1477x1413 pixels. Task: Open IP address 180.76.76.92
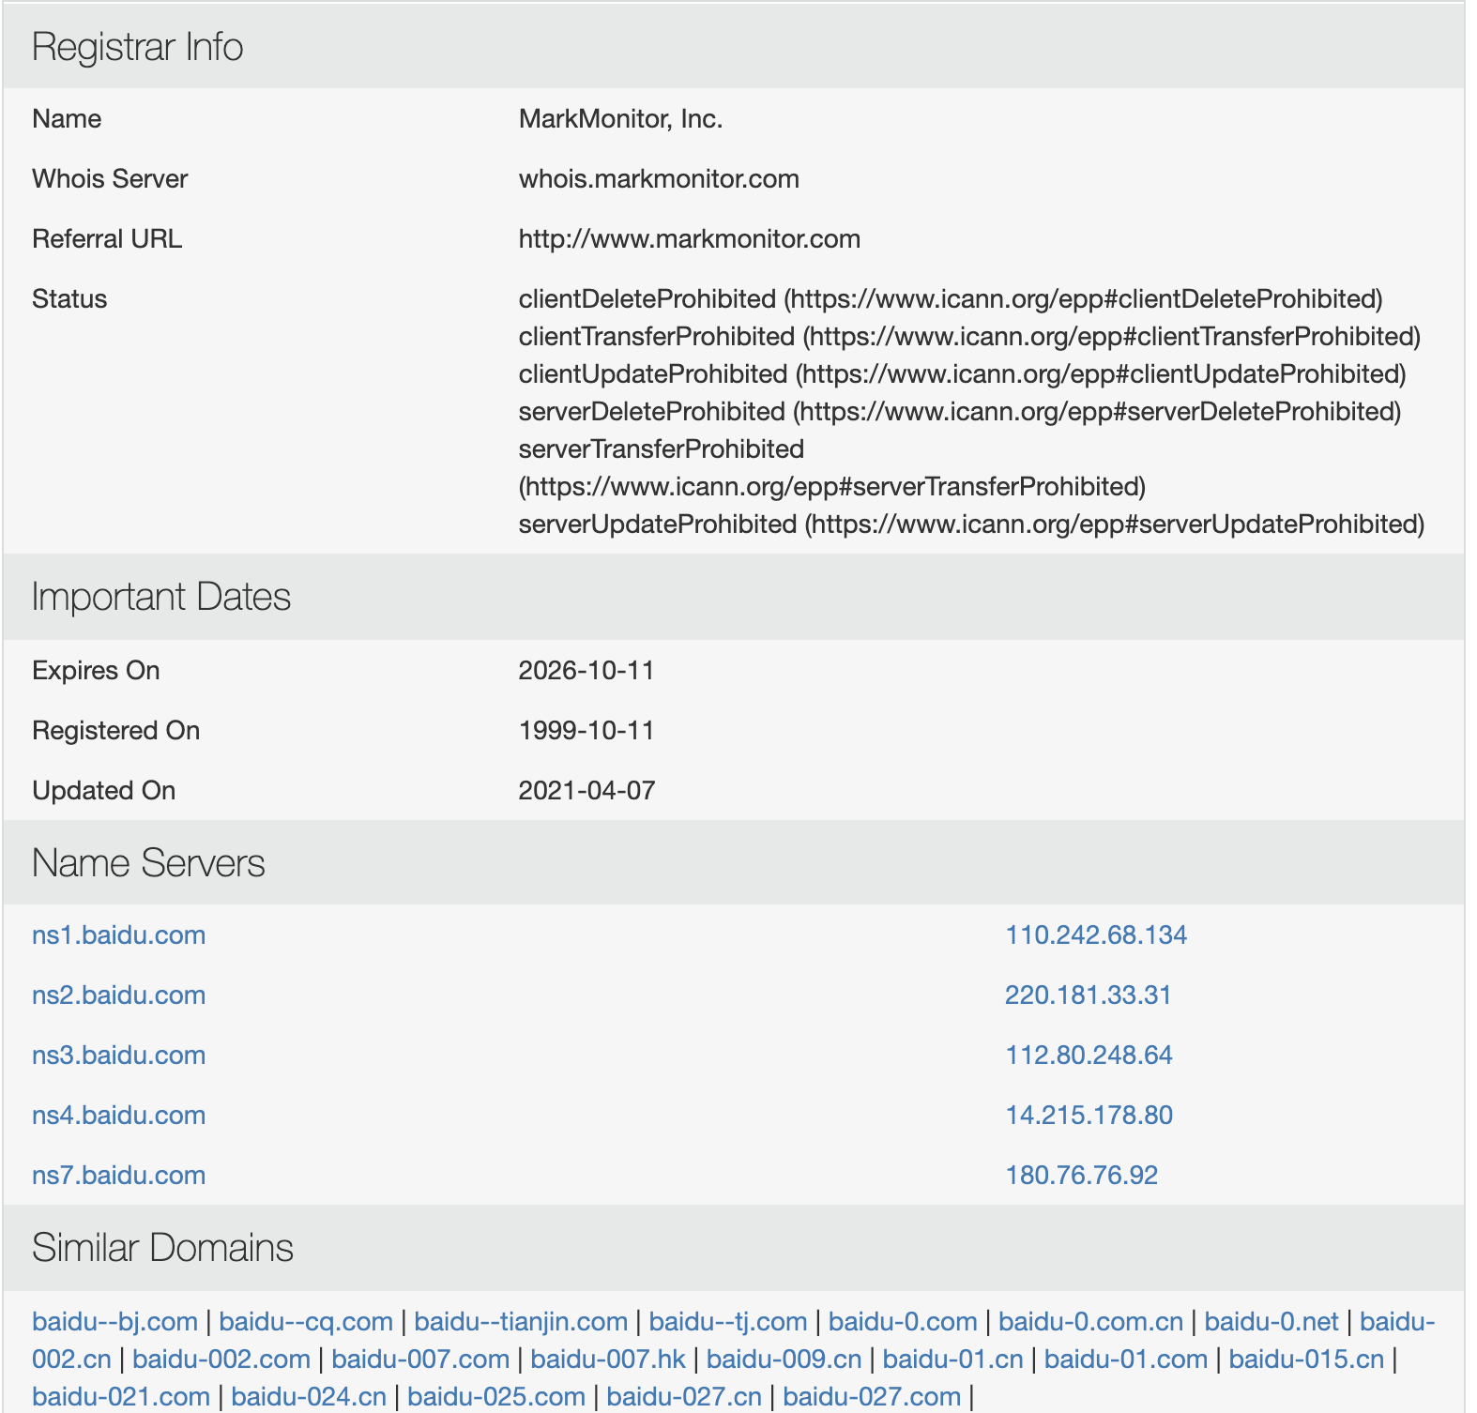pos(1081,1176)
